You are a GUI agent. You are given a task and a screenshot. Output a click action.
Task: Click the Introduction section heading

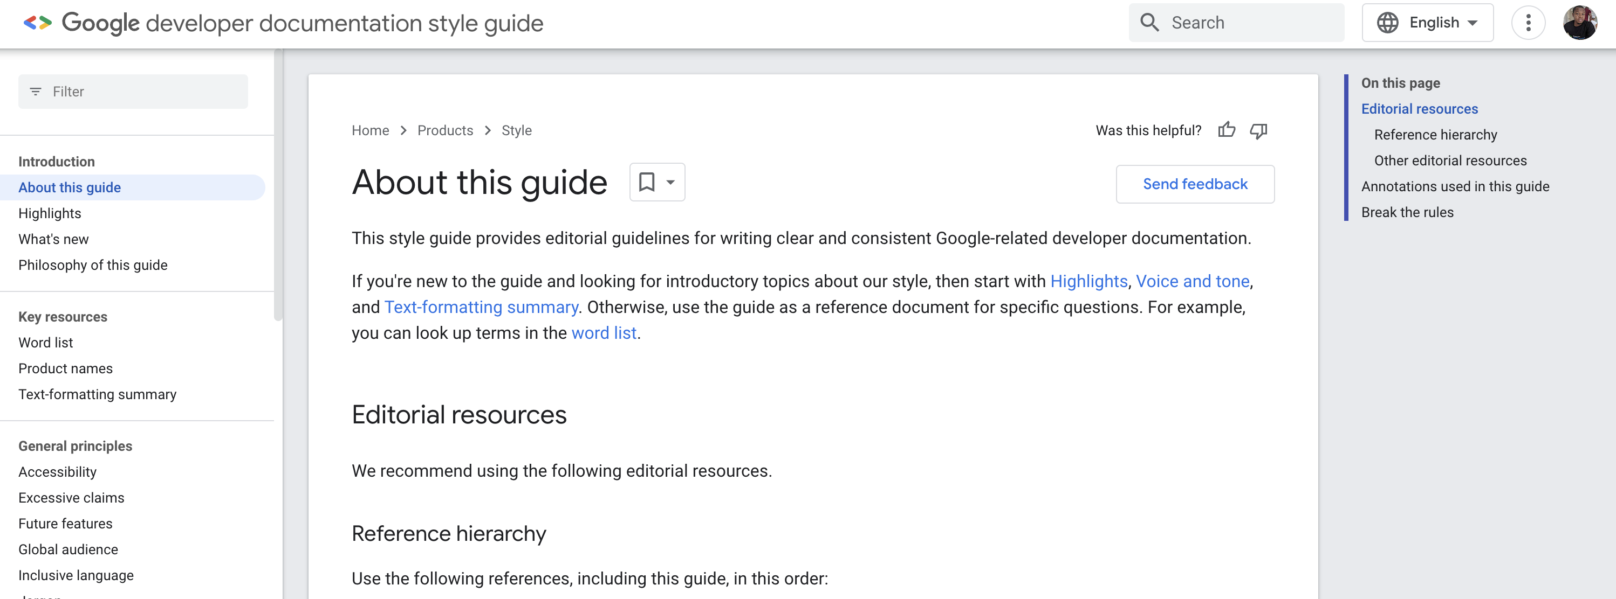(x=57, y=162)
